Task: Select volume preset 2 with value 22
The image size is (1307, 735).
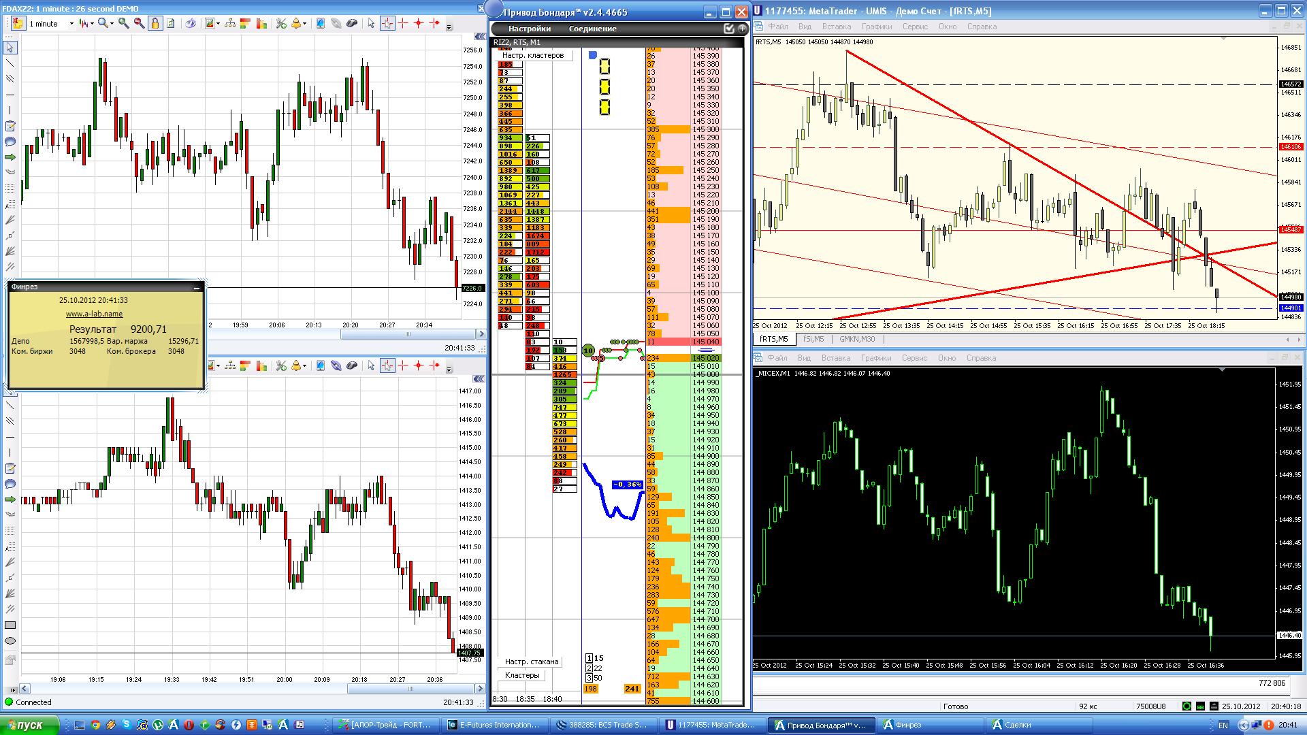Action: (590, 668)
